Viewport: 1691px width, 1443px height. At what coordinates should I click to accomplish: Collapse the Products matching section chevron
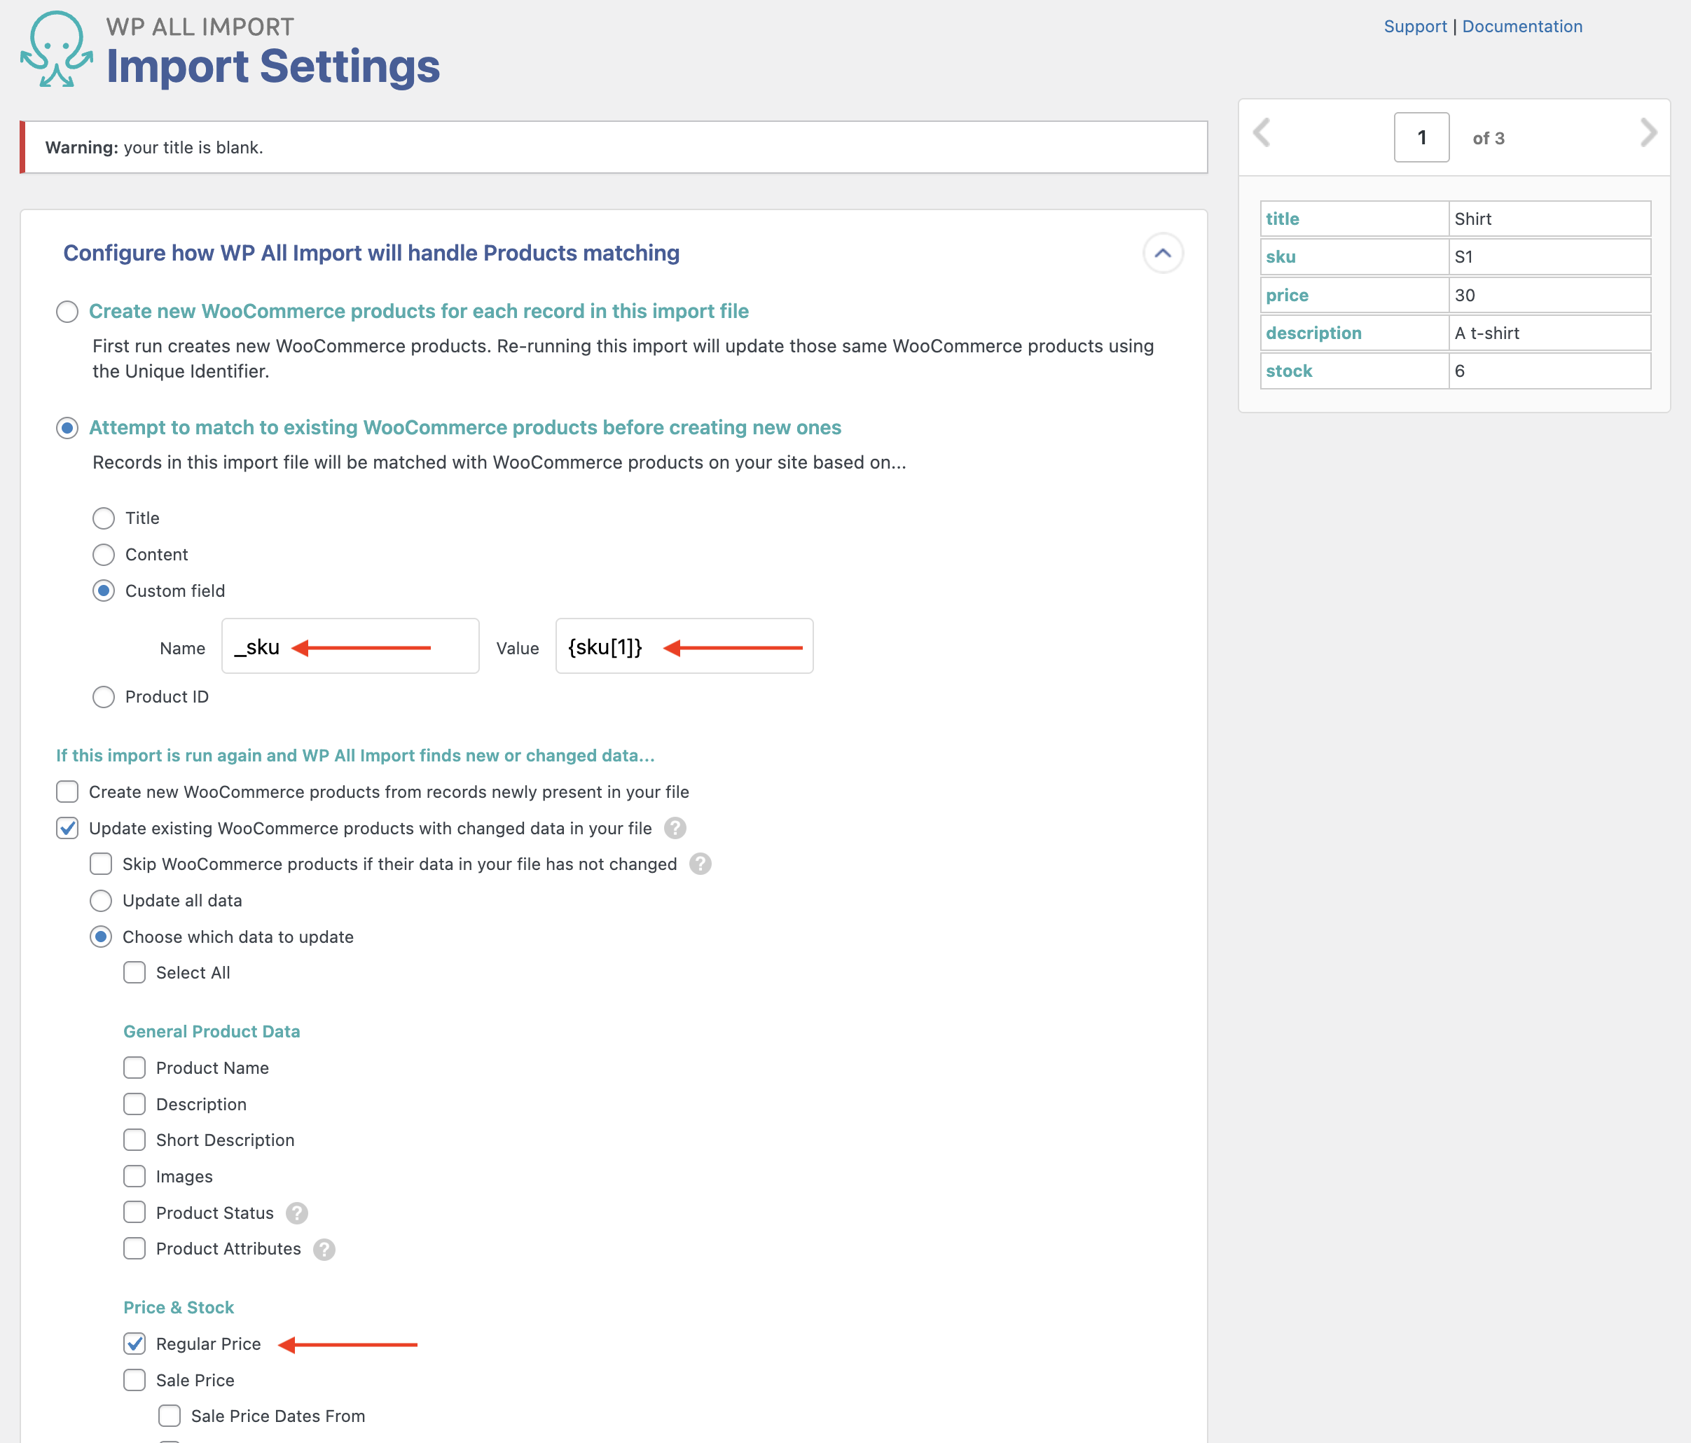[1163, 253]
